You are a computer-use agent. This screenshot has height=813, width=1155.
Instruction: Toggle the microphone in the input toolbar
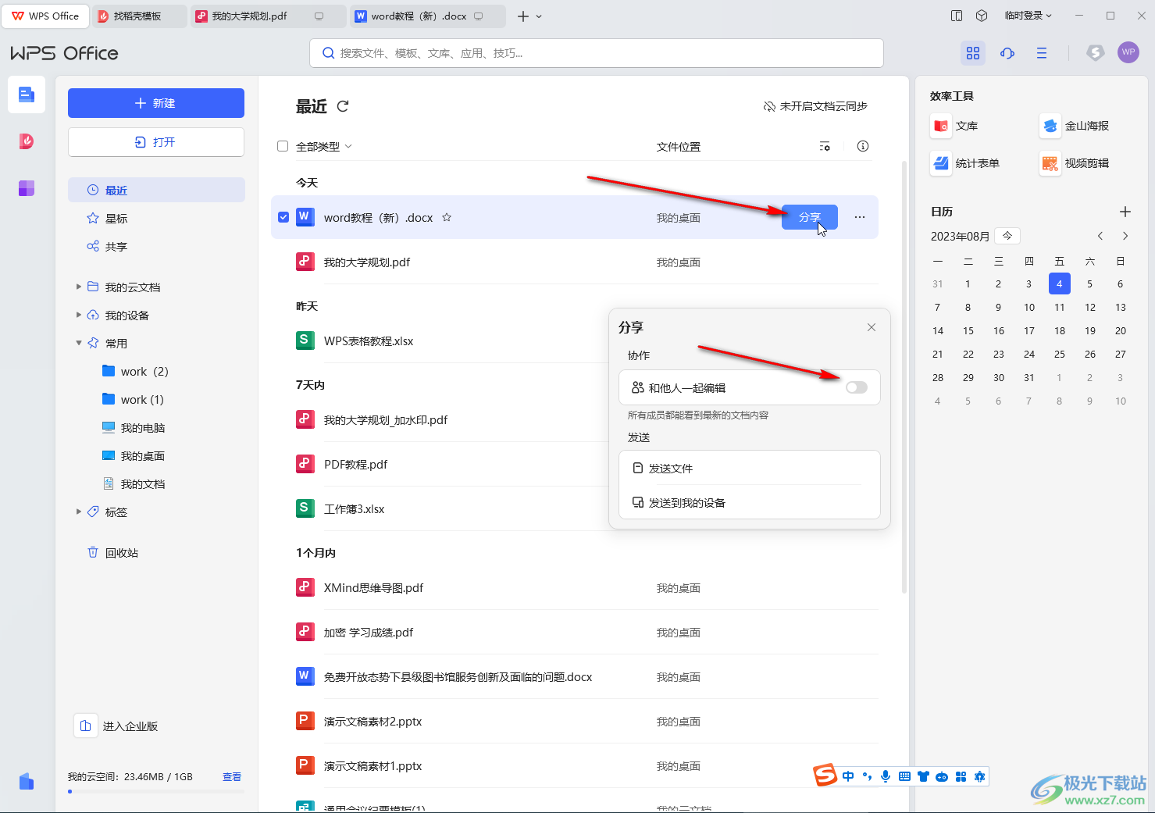(x=886, y=776)
